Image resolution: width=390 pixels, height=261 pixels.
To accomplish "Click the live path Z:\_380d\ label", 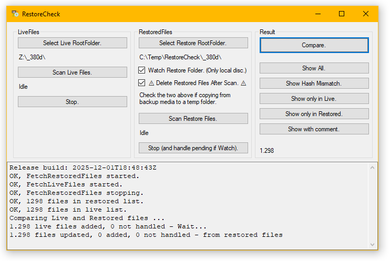I will tap(32, 57).
